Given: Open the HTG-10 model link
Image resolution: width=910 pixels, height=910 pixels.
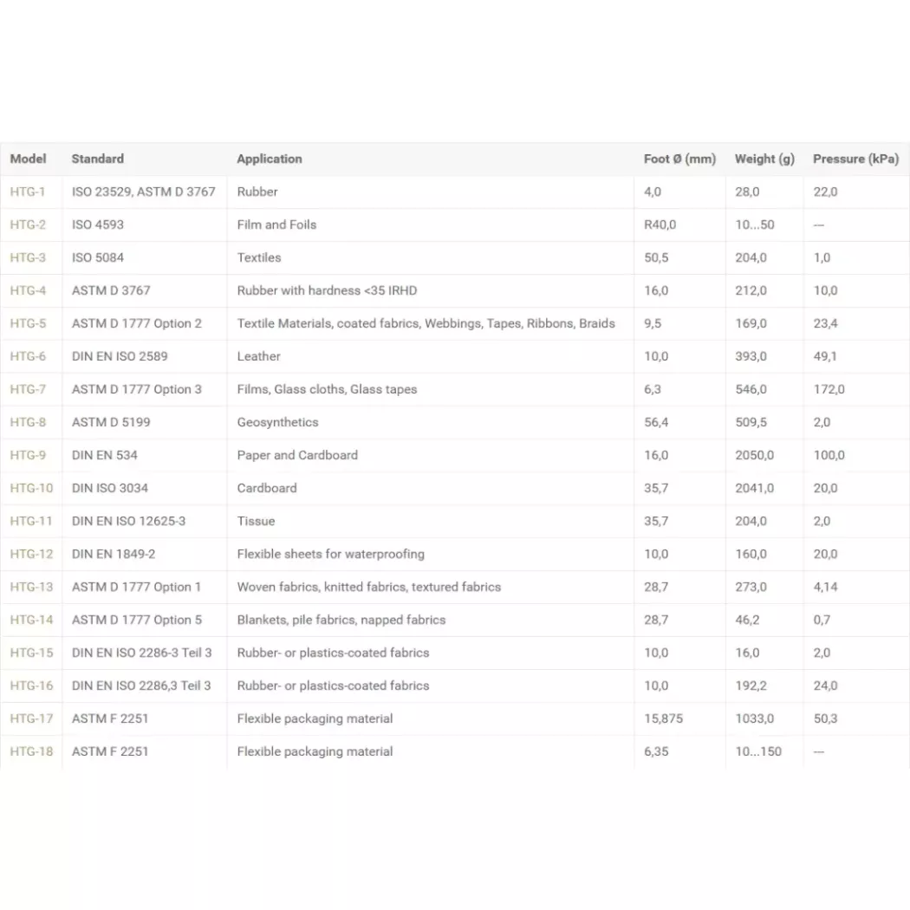Looking at the screenshot, I should point(31,488).
